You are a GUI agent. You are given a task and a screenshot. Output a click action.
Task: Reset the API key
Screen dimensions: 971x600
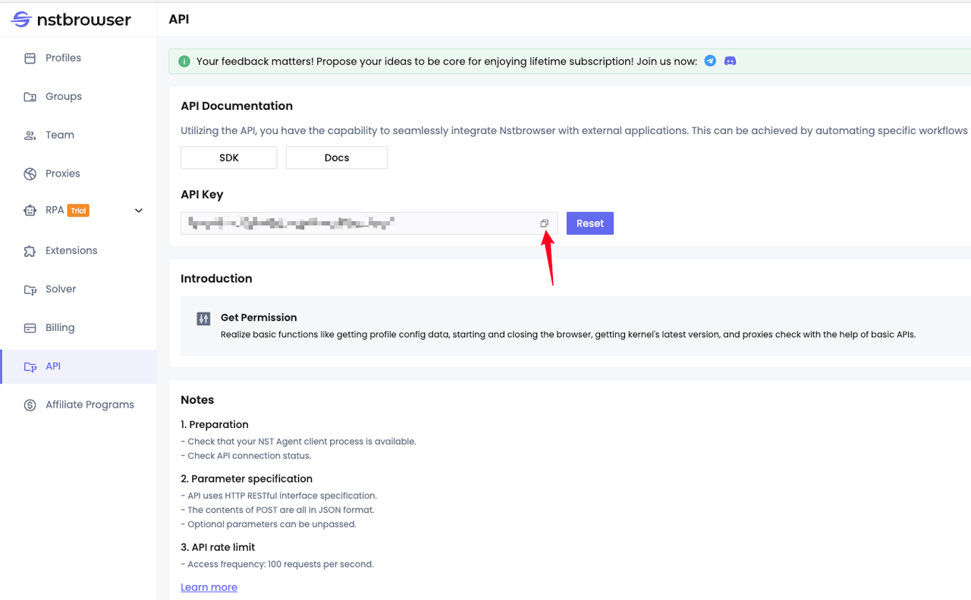[589, 223]
